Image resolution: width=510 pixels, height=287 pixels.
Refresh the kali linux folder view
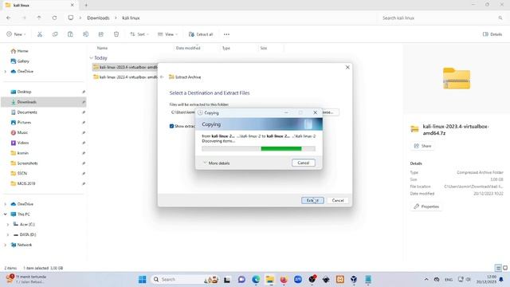pos(54,18)
